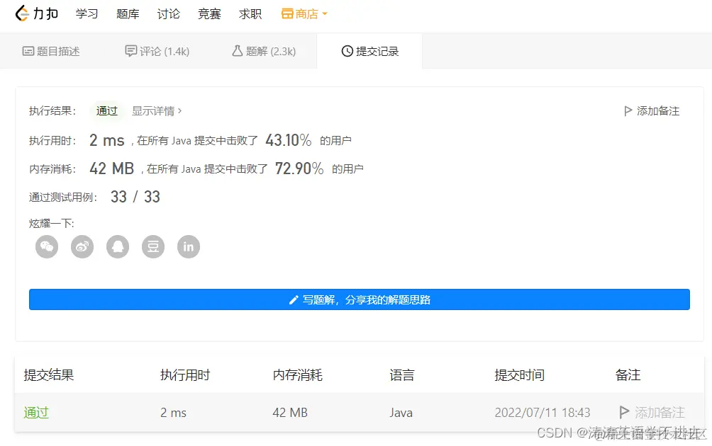Image resolution: width=712 pixels, height=446 pixels.
Task: Open the 评论 (1.4k) tab
Action: pyautogui.click(x=157, y=50)
